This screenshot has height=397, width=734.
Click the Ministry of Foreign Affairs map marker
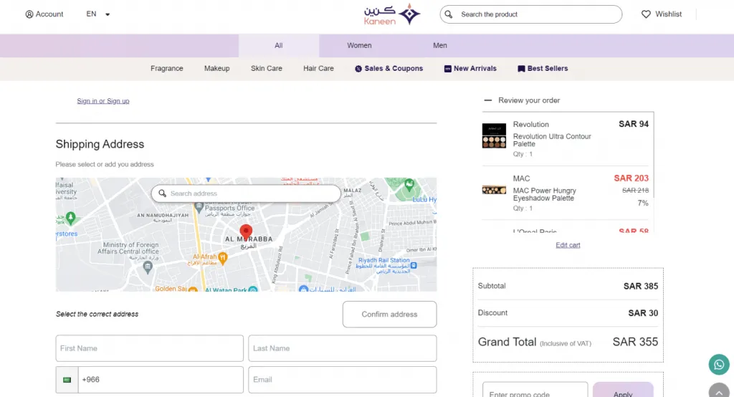(x=148, y=267)
